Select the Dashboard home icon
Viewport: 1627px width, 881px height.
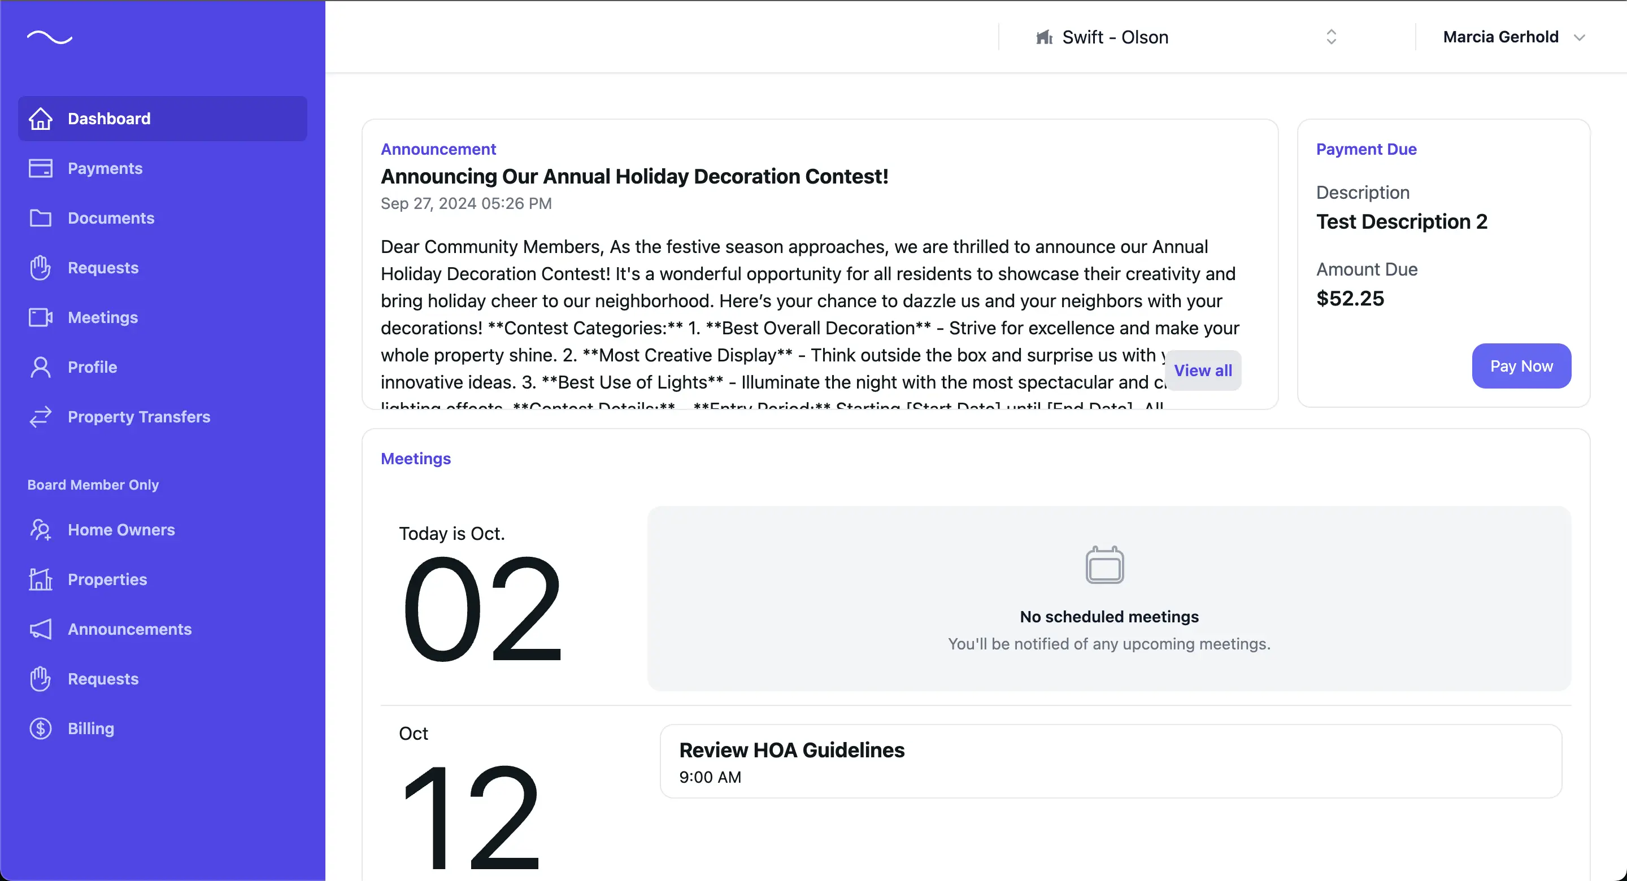point(40,118)
